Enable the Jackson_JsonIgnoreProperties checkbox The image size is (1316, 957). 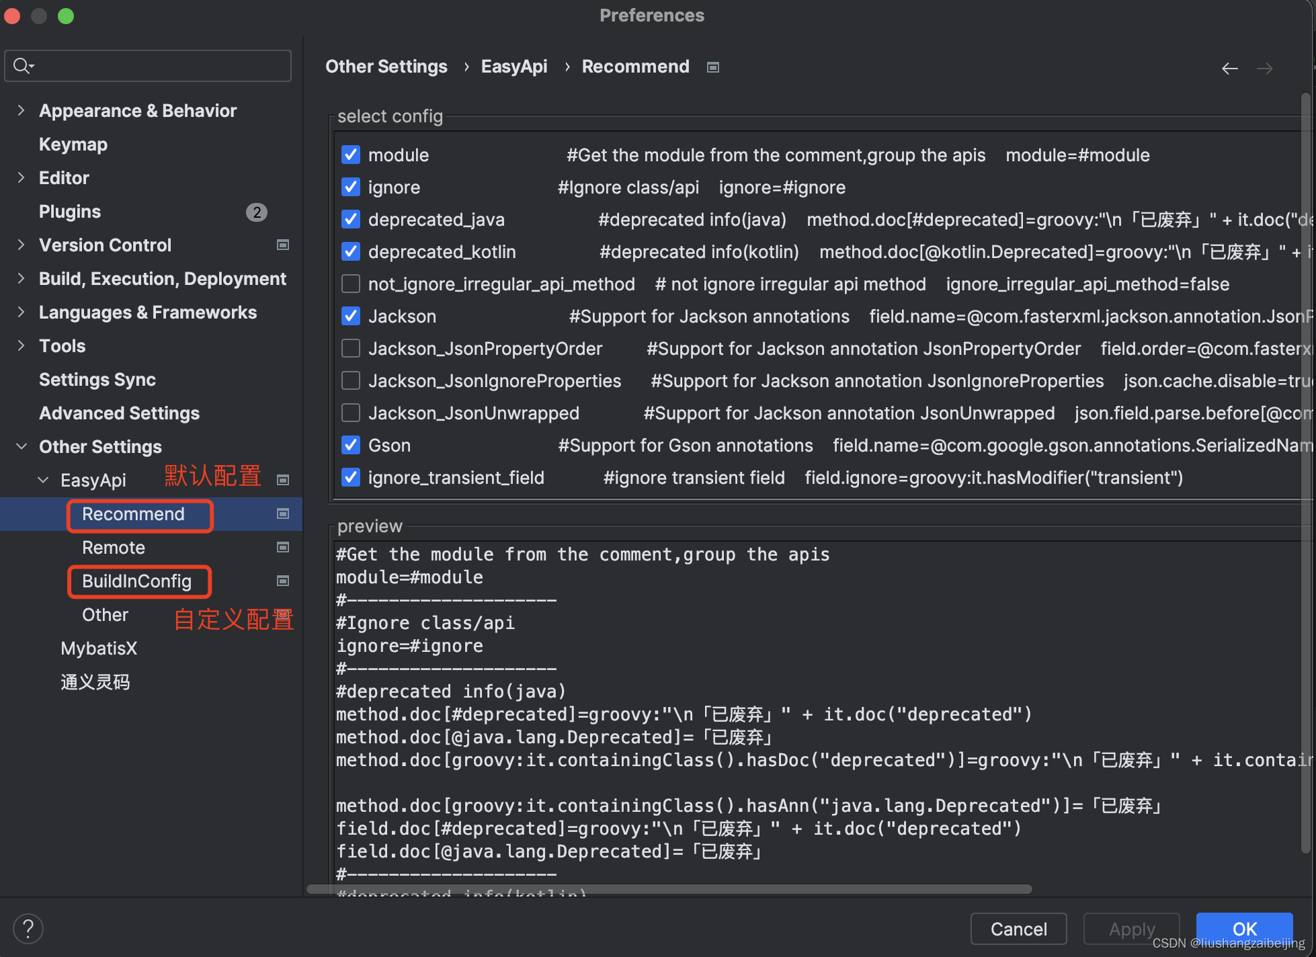(352, 381)
